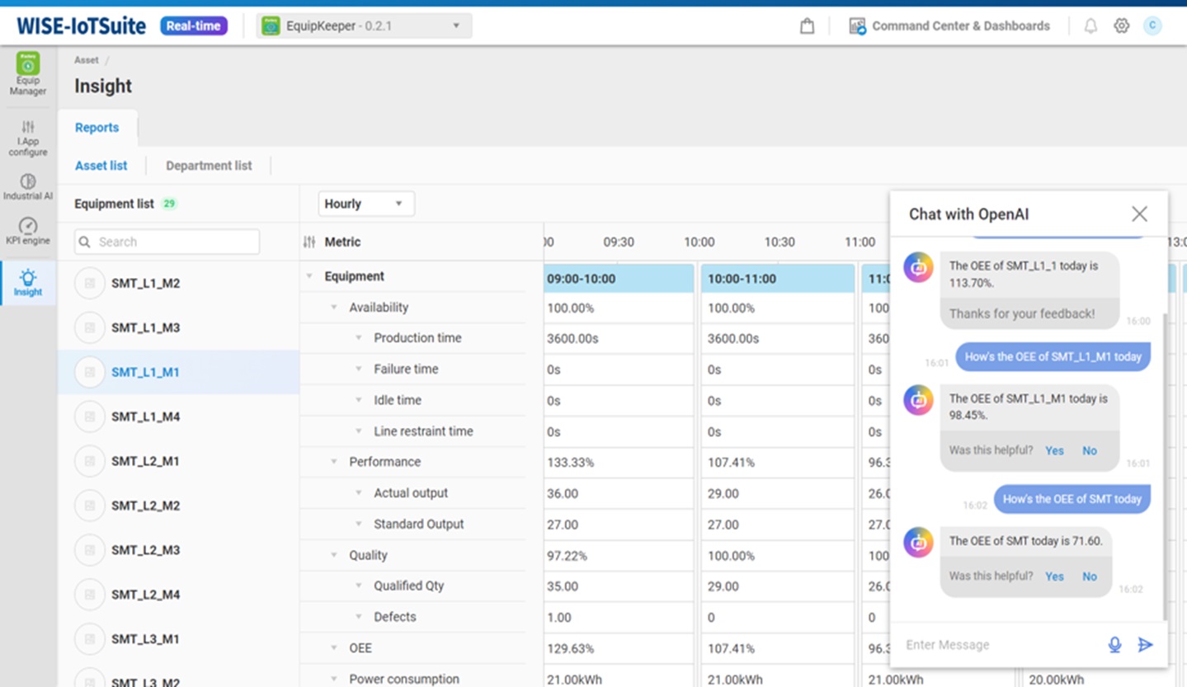
Task: Click the Real-time badge
Action: click(194, 26)
